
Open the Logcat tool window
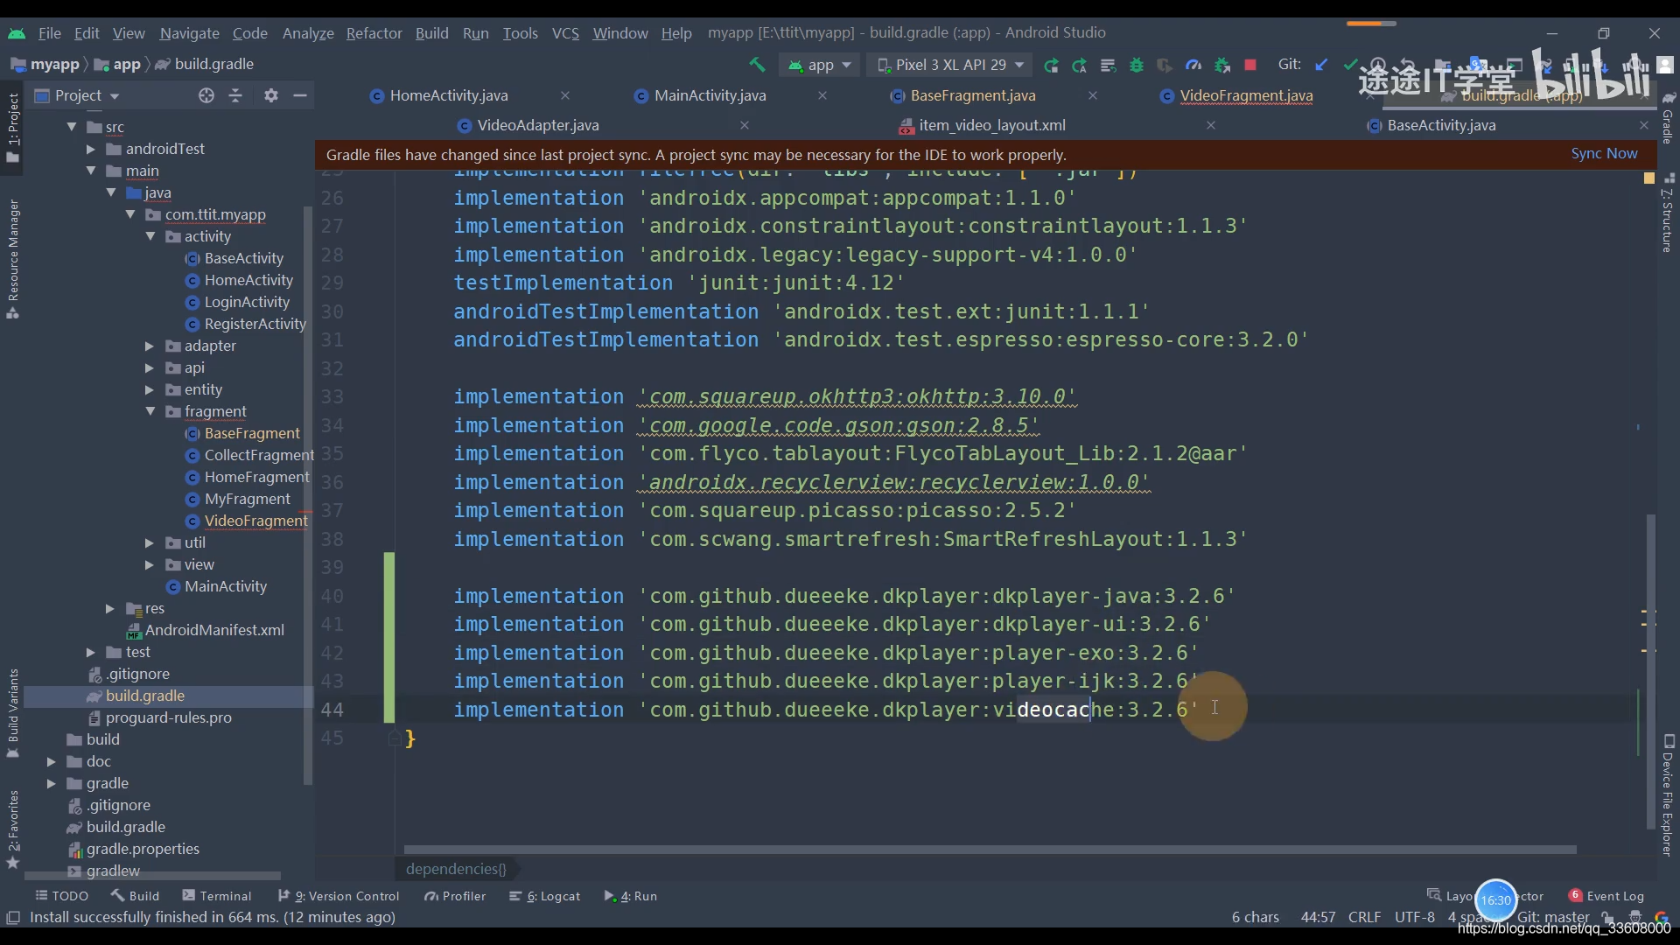tap(545, 896)
